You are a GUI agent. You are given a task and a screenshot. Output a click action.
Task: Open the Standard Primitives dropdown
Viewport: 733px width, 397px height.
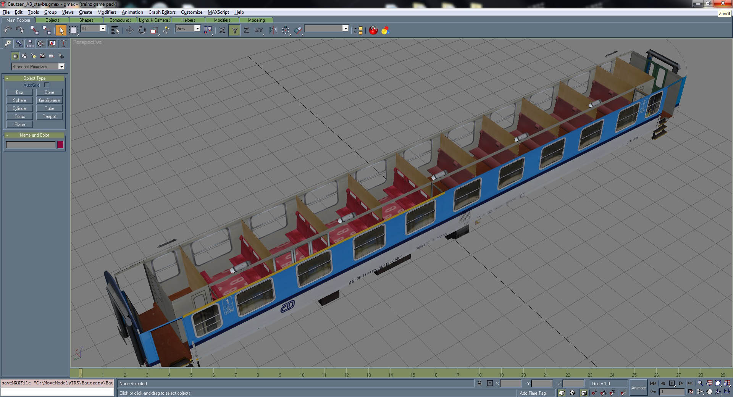click(38, 67)
